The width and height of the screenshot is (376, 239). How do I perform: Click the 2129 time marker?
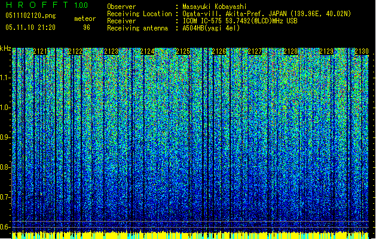tap(326, 51)
